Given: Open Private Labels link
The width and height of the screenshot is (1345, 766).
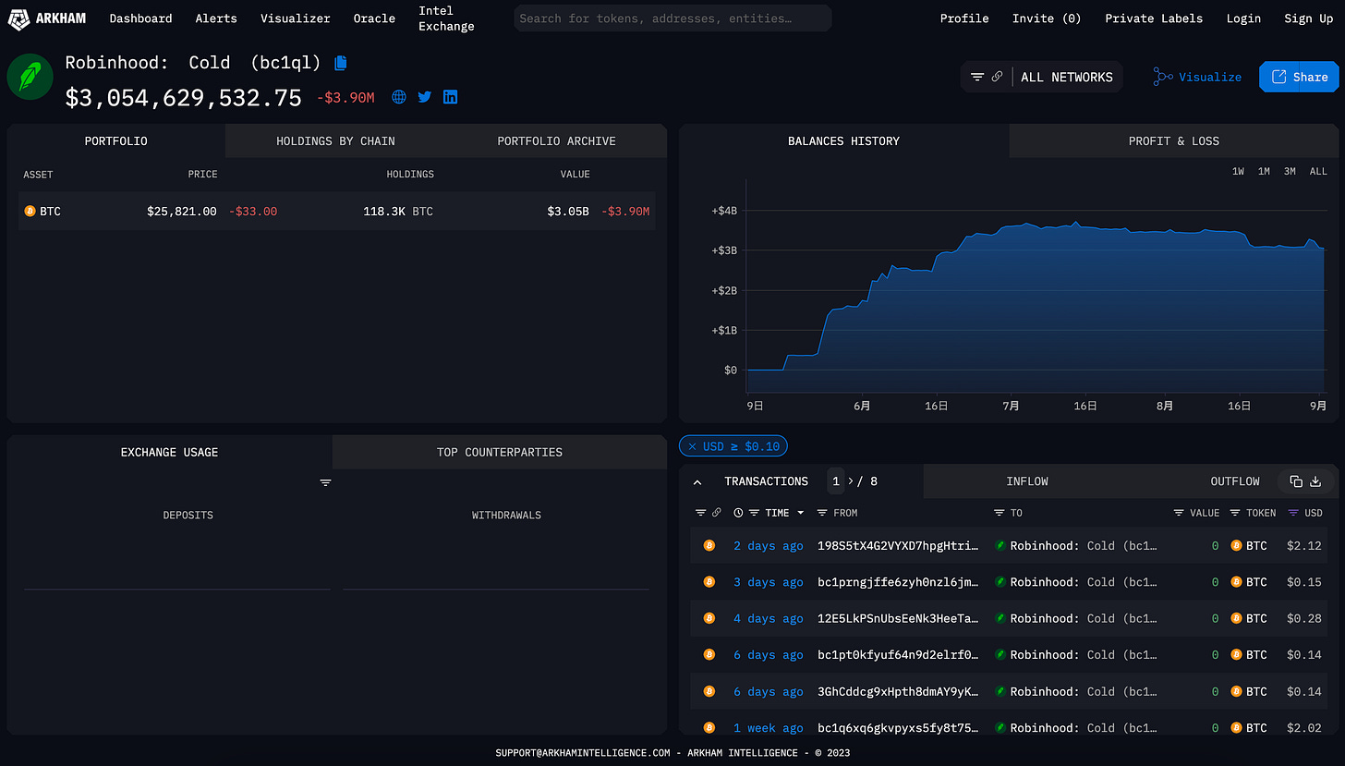Looking at the screenshot, I should pyautogui.click(x=1154, y=18).
